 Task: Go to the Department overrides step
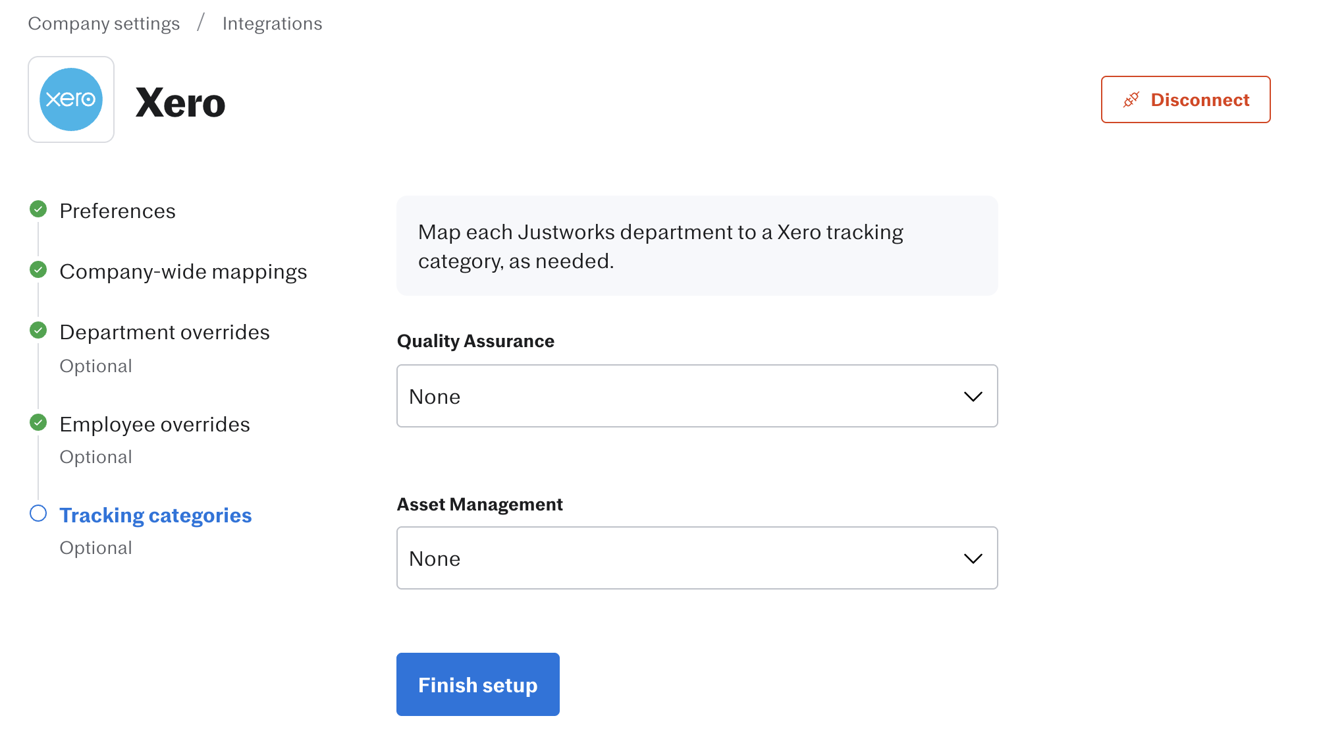[165, 332]
